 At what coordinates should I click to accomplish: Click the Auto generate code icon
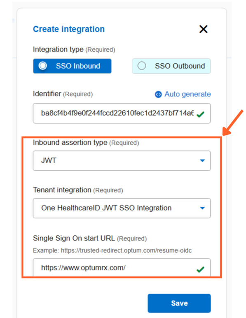coord(158,94)
